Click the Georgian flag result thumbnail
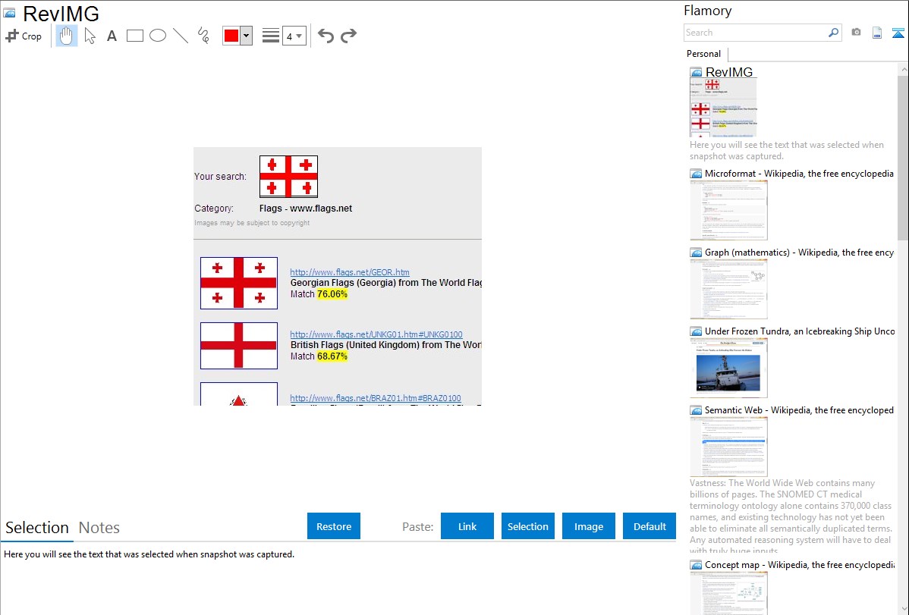909x615 pixels. tap(239, 283)
